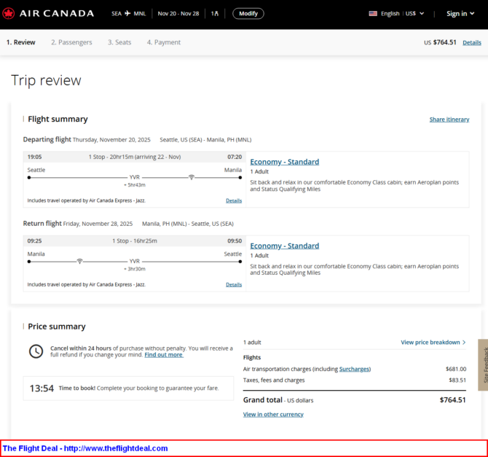Click Friday, November 28, 2025 date text

tap(98, 224)
